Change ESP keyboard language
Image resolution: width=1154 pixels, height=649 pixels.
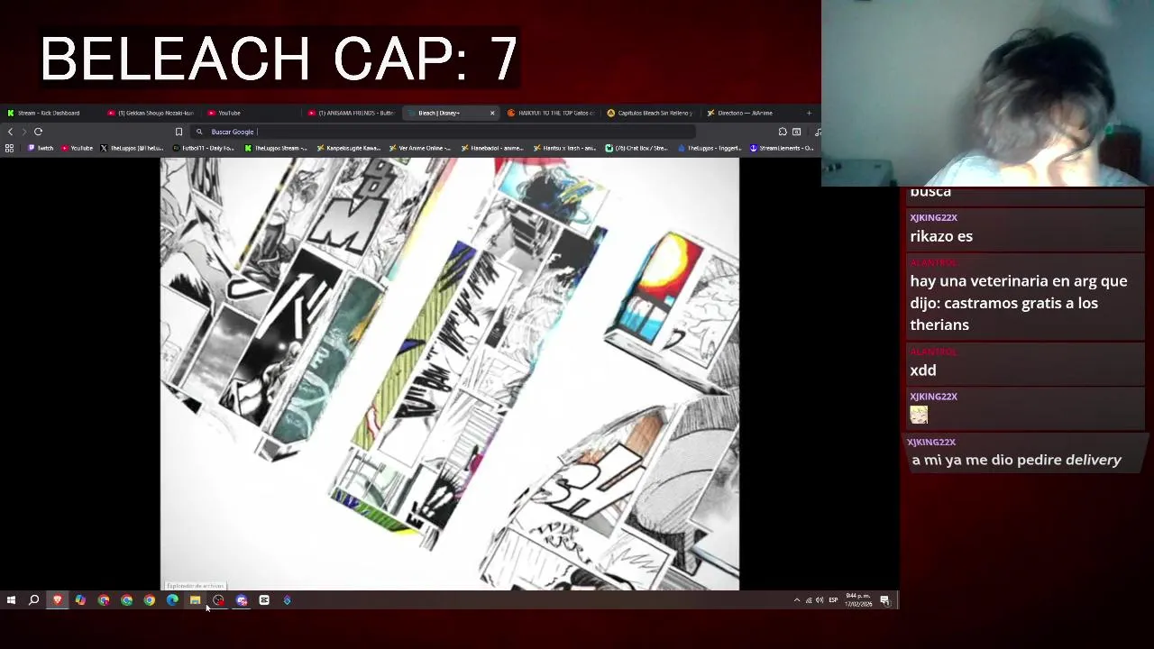[833, 600]
